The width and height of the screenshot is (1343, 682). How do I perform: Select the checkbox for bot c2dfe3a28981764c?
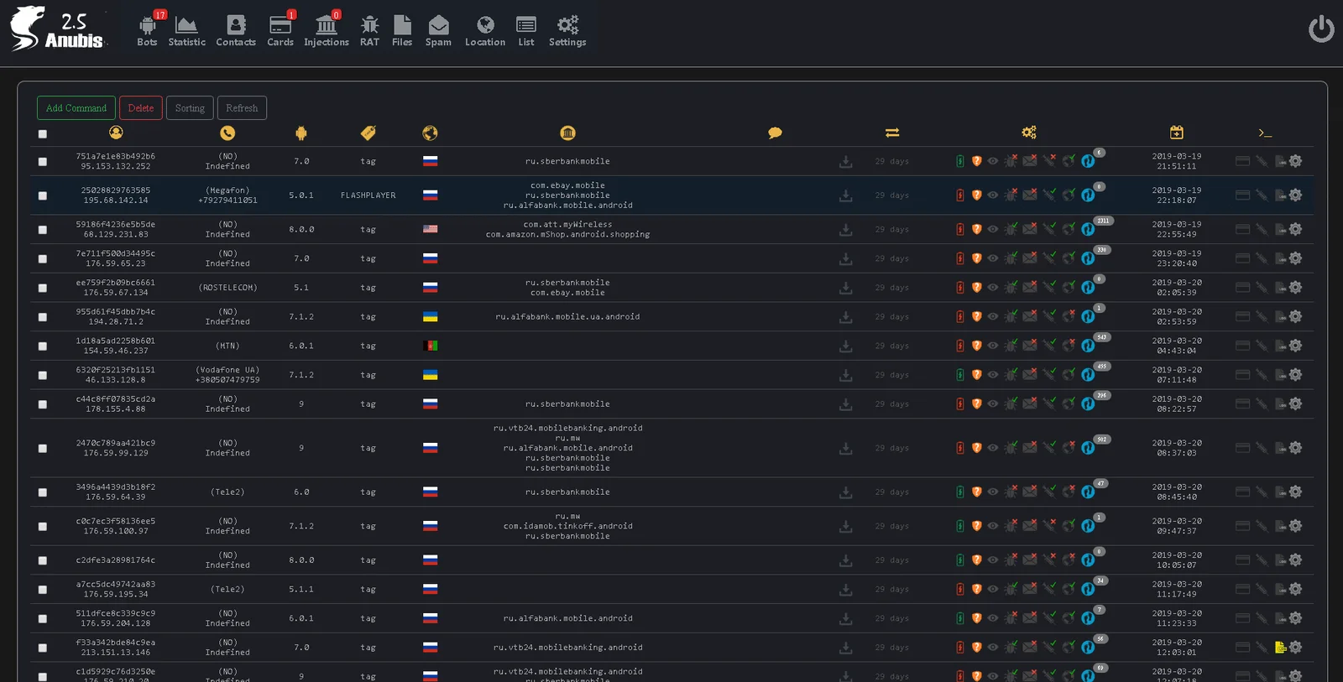[43, 561]
